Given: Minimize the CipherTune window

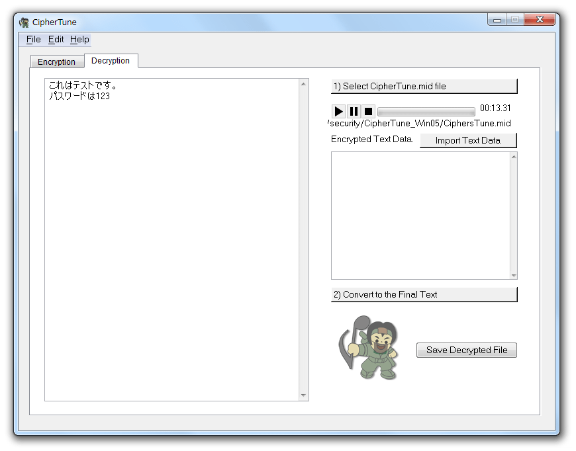Looking at the screenshot, I should pyautogui.click(x=497, y=20).
